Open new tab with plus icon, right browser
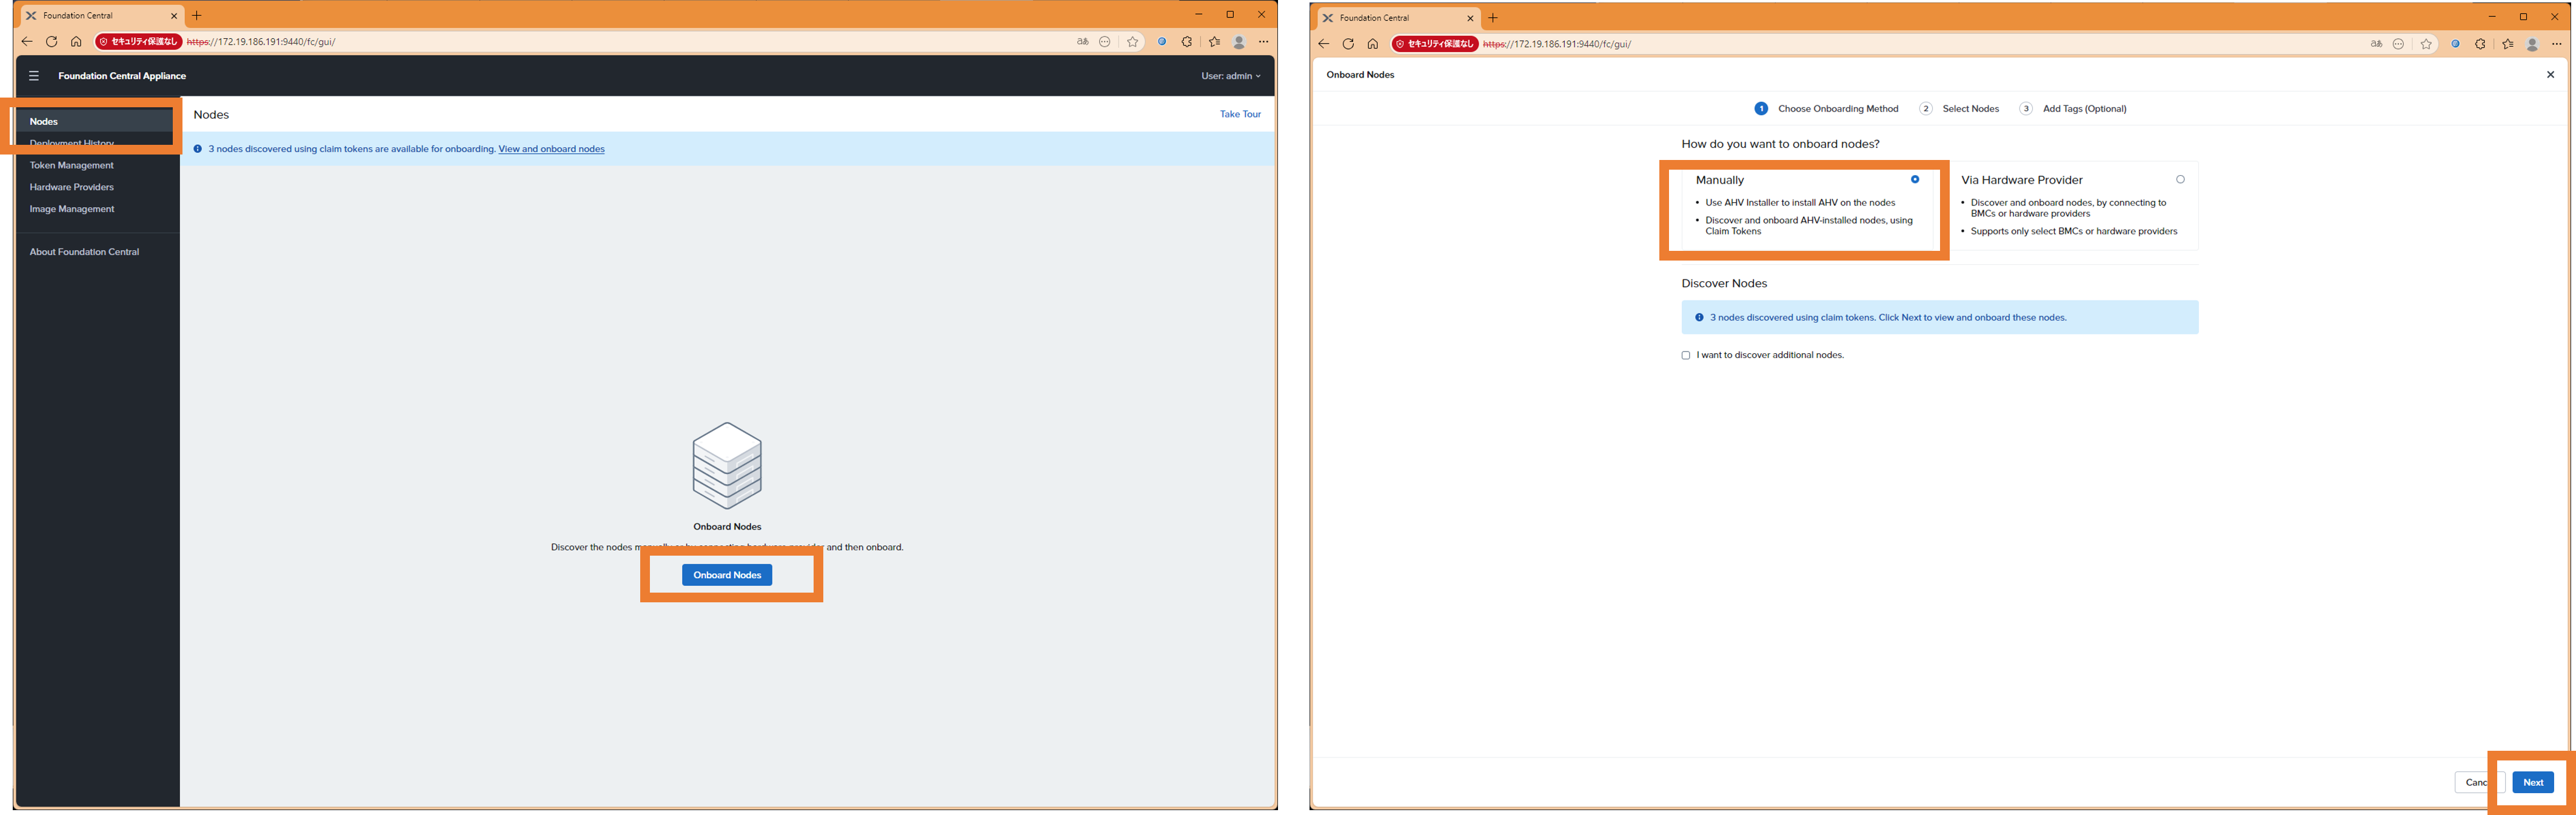 [1493, 18]
